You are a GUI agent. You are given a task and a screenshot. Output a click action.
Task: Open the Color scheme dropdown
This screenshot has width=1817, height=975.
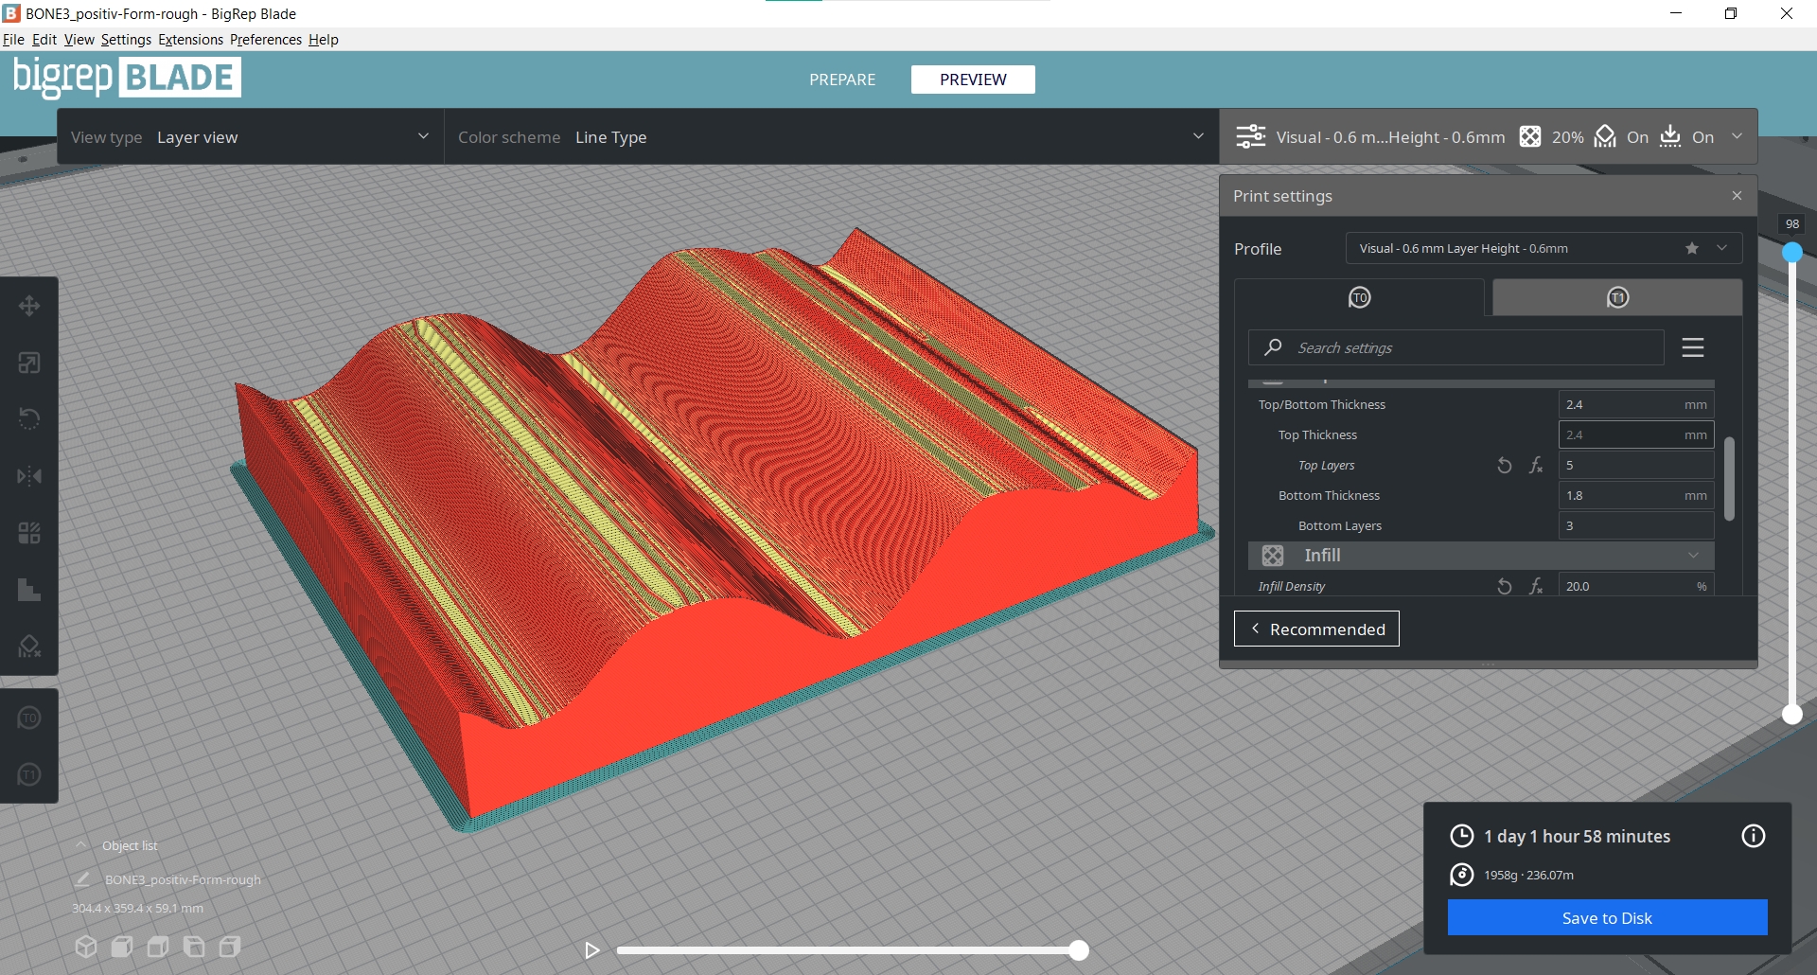831,137
